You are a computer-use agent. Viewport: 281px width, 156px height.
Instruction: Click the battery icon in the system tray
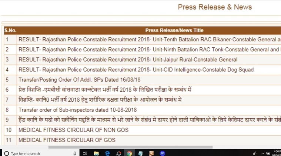(x=268, y=153)
